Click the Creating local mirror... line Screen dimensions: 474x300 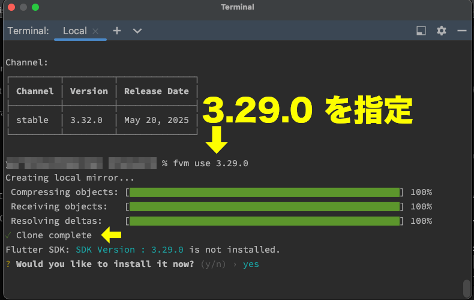point(70,178)
